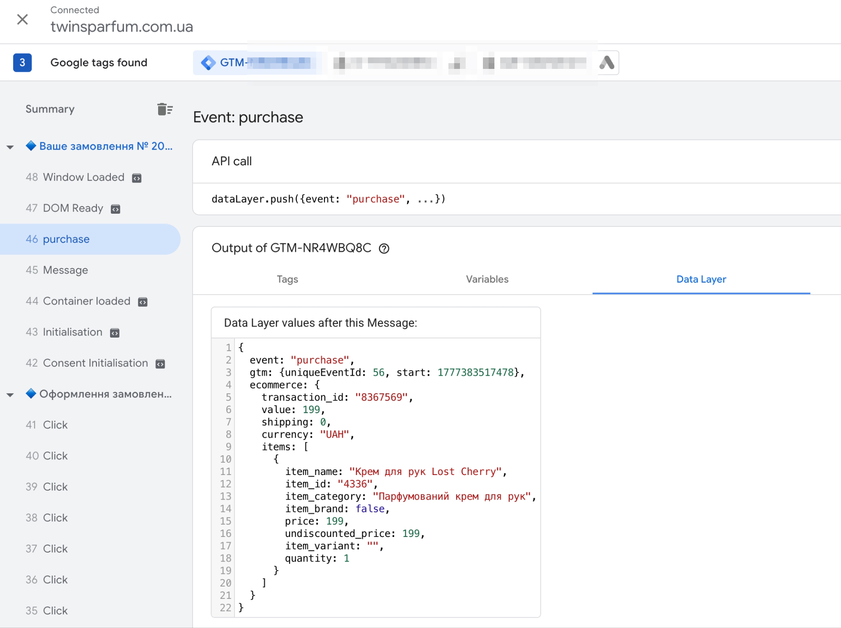Open help icon beside Output of GTM-NR4WBQ8C

pyautogui.click(x=384, y=249)
